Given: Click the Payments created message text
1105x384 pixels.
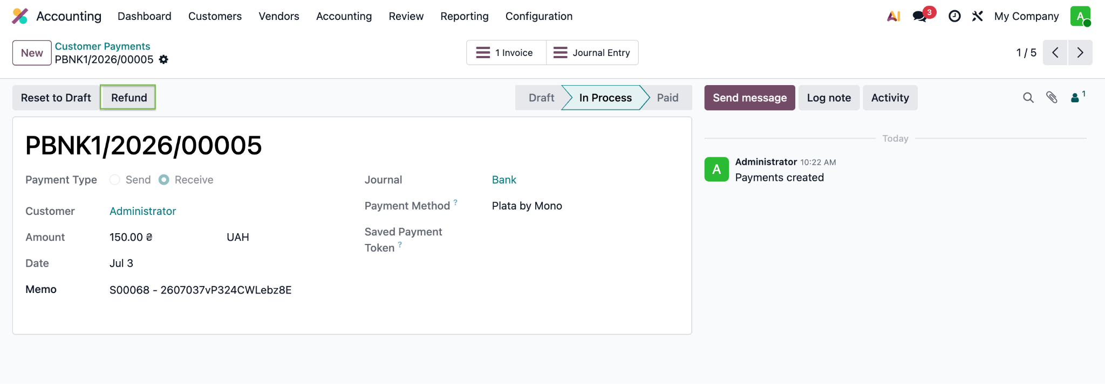Looking at the screenshot, I should point(780,177).
